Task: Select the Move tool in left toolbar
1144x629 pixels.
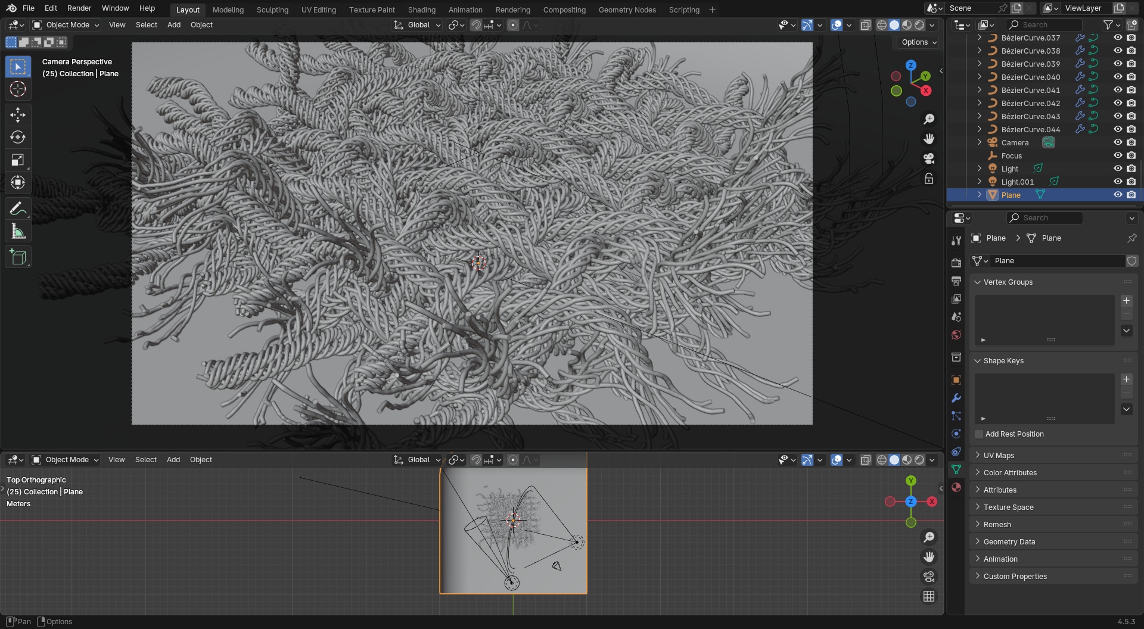Action: click(x=18, y=114)
